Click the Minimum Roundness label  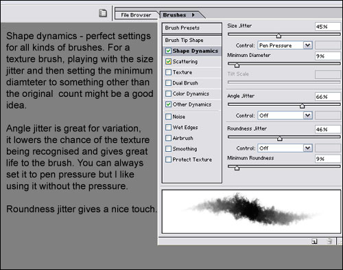pyautogui.click(x=250, y=158)
